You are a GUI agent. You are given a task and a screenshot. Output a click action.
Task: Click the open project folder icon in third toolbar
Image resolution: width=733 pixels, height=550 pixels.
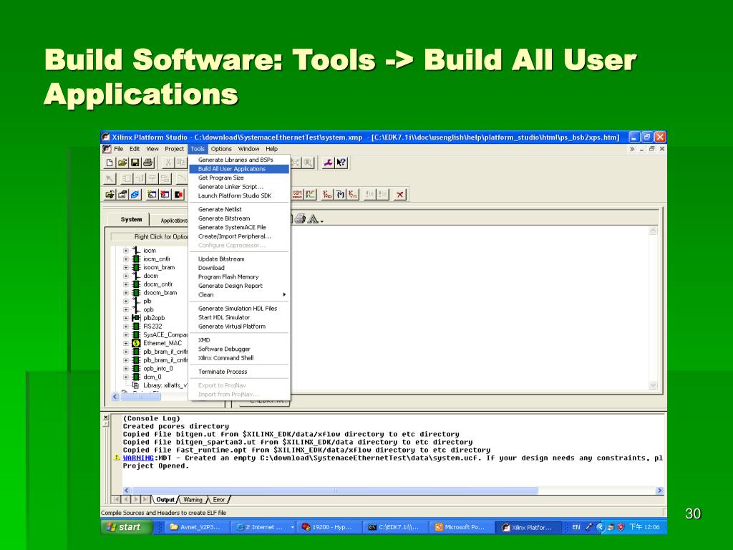click(x=110, y=195)
